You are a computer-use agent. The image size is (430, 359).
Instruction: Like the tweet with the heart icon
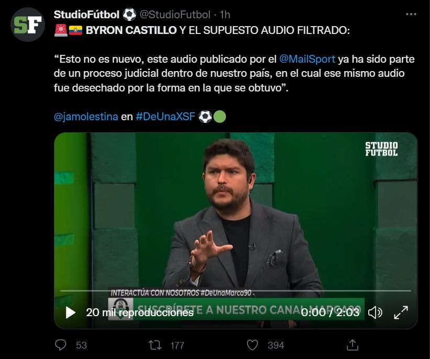point(252,345)
